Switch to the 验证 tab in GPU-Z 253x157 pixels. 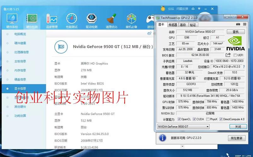tap(193, 25)
